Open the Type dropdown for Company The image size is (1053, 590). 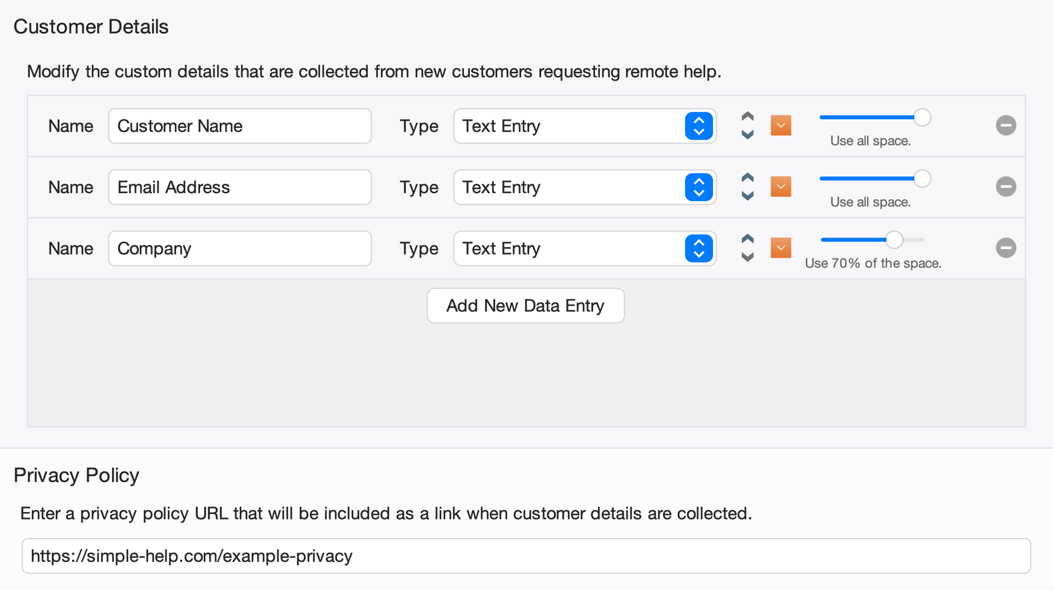[x=584, y=248]
